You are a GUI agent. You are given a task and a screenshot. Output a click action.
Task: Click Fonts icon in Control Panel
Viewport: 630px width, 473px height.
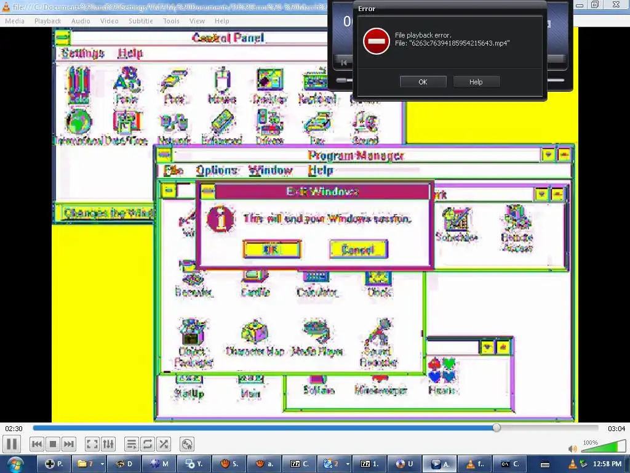pyautogui.click(x=127, y=86)
